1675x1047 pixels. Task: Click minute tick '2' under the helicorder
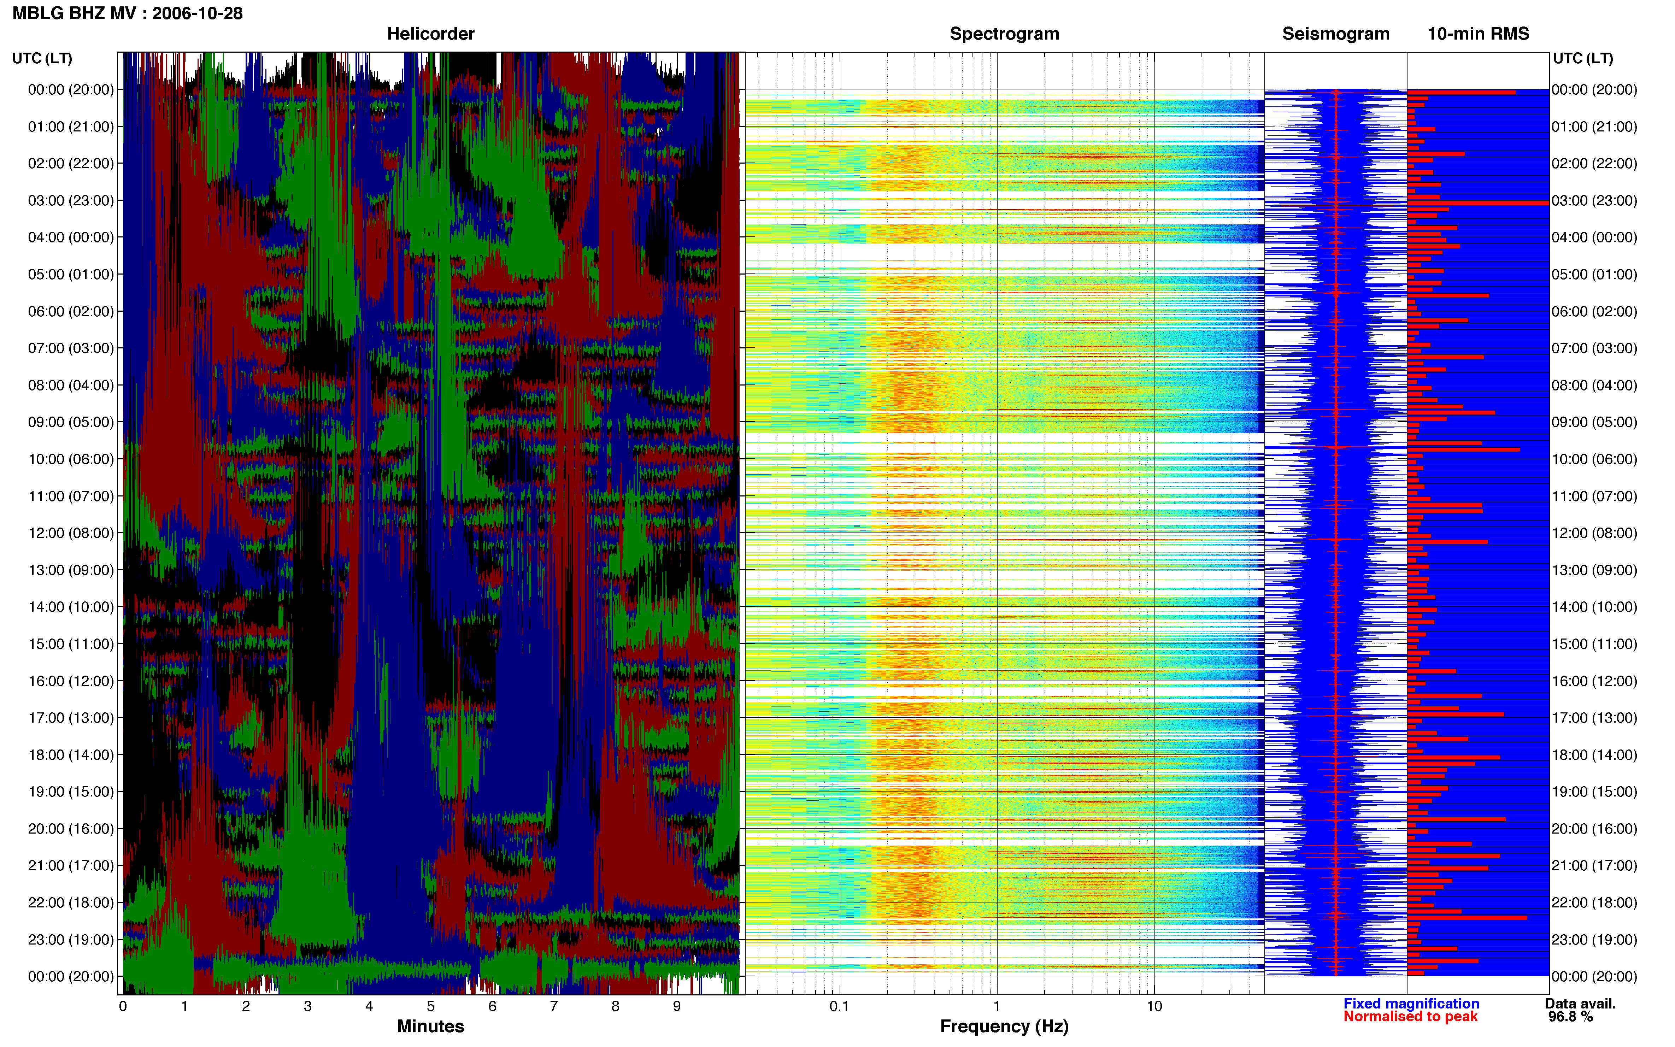point(246,1006)
